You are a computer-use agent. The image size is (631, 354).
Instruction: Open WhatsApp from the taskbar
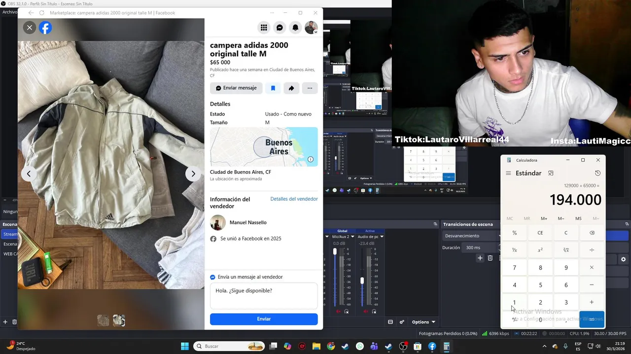360,346
